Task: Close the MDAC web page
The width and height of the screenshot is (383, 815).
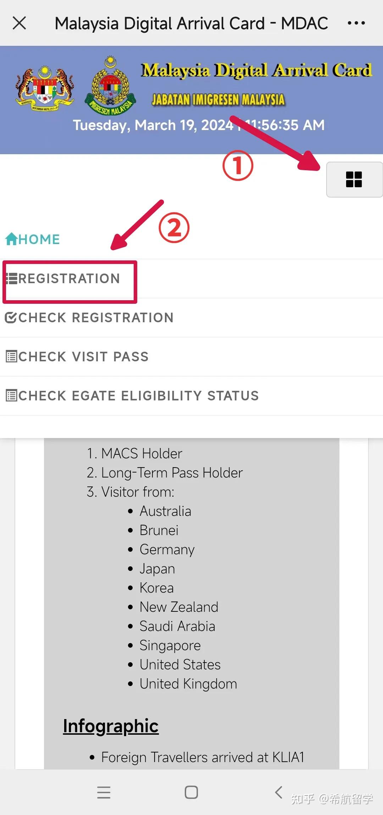Action: point(20,23)
